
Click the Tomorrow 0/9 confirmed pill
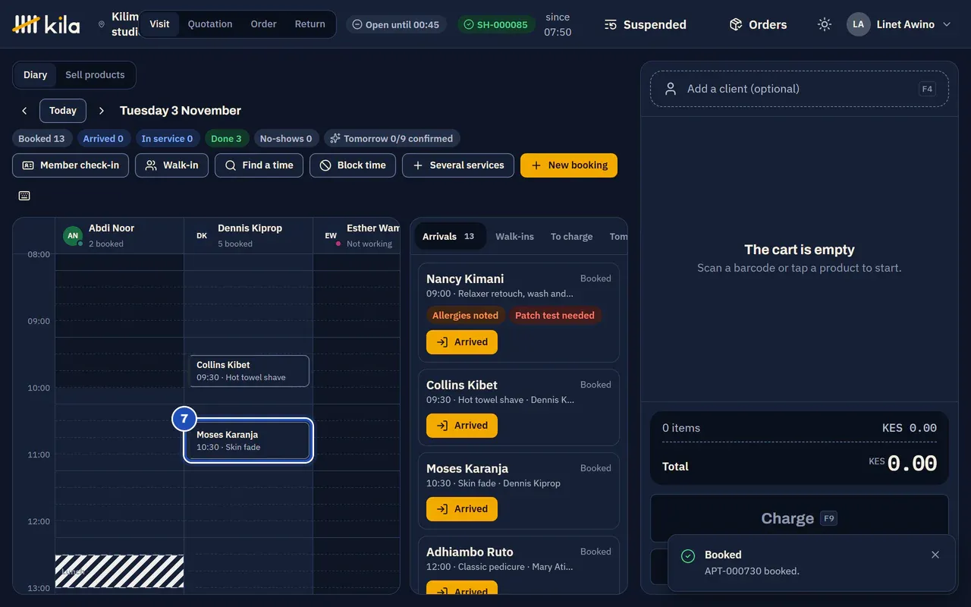click(391, 139)
